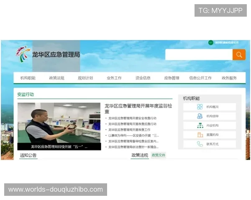The width and height of the screenshot is (251, 200).
Task: Open news item 龙华区应急管理局督导检查全区室内
Action: tap(133, 141)
